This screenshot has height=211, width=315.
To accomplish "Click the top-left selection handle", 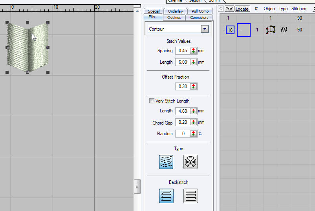I will (x=7, y=23).
